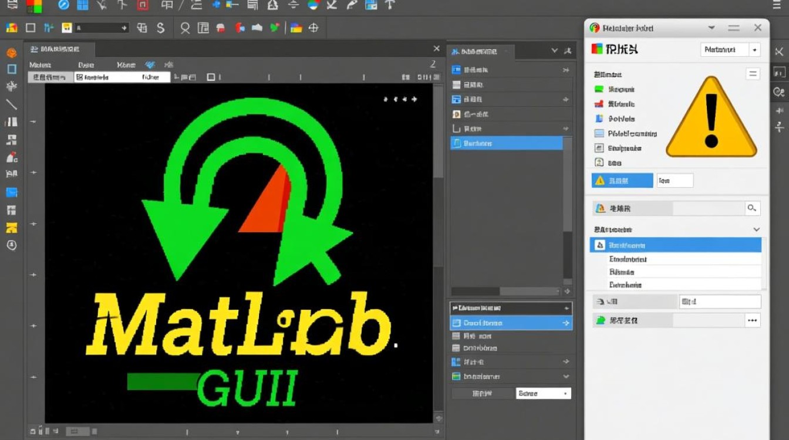Image resolution: width=789 pixels, height=440 pixels.
Task: Click the MatLab GUI logo canvas image
Action: coord(239,253)
